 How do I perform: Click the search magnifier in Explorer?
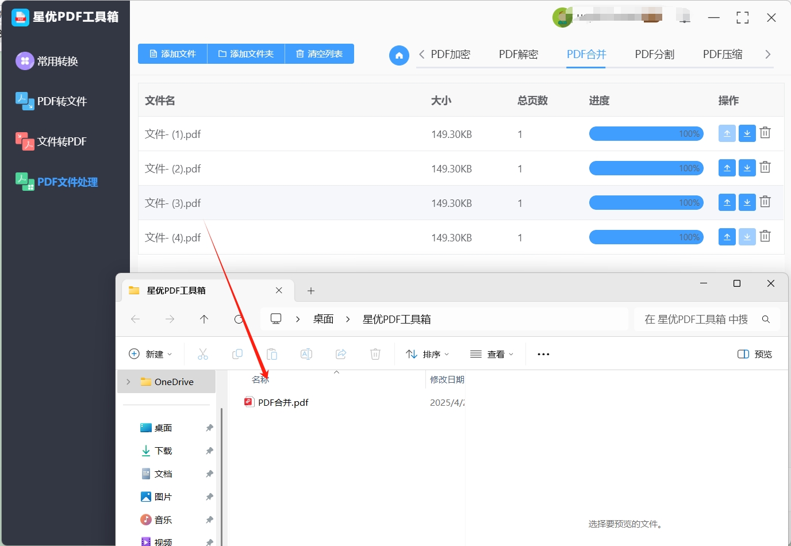pyautogui.click(x=766, y=320)
